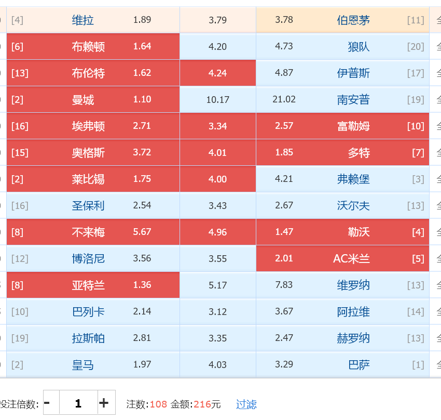Image resolution: width=441 pixels, height=420 pixels.
Task: Deselect draw odds 4.00 for 莱比锡 match
Action: point(218,179)
